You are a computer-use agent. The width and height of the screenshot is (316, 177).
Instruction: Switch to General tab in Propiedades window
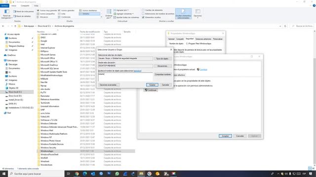[x=171, y=39]
